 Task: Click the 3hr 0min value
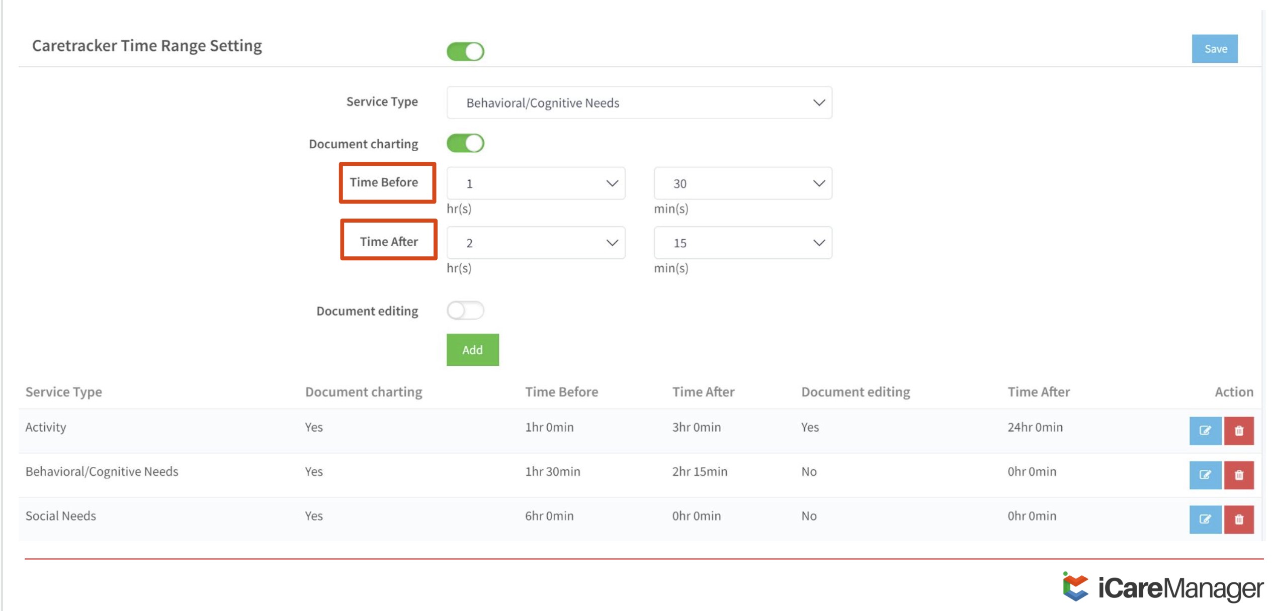pyautogui.click(x=697, y=427)
